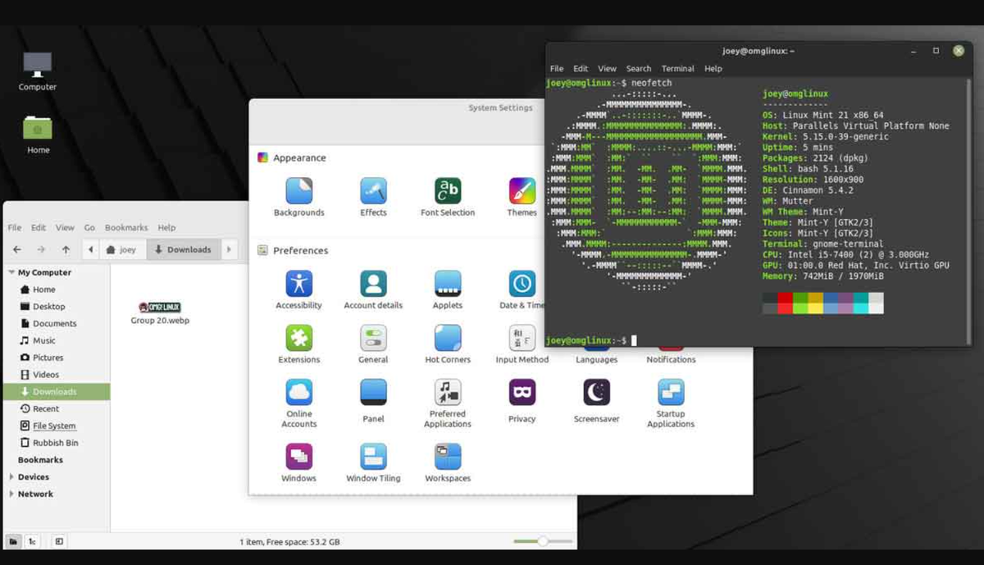Select the joey path bar button

[122, 249]
